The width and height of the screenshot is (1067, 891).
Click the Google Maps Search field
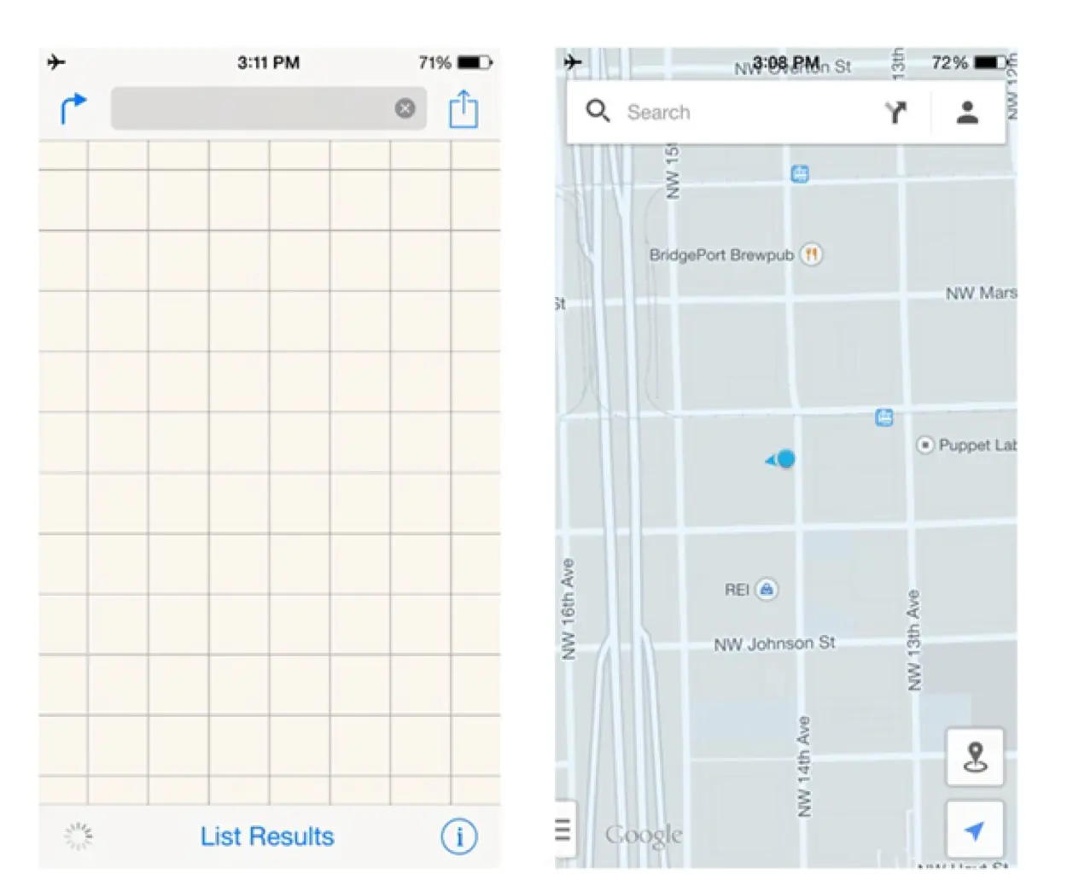pyautogui.click(x=743, y=112)
